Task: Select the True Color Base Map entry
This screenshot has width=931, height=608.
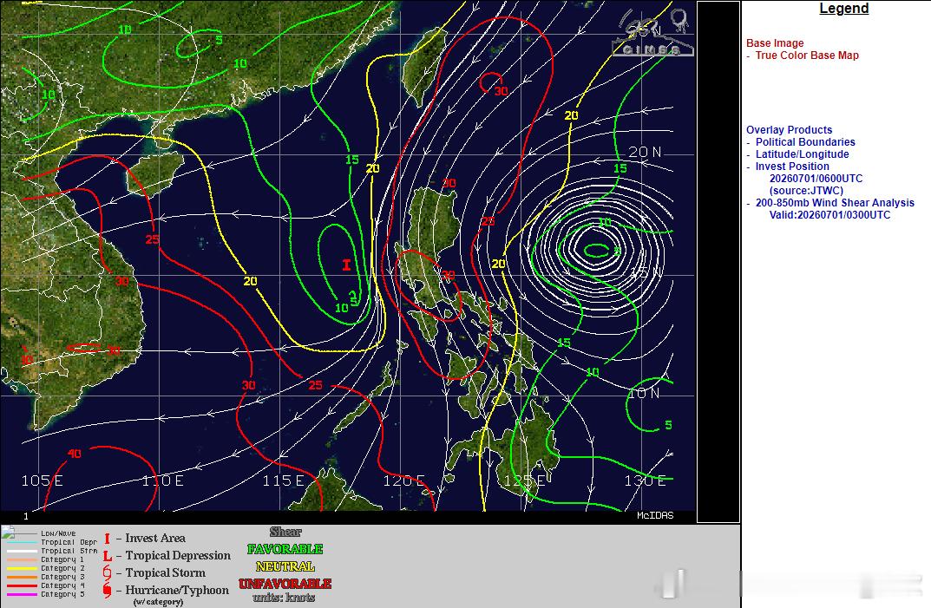Action: [x=806, y=56]
